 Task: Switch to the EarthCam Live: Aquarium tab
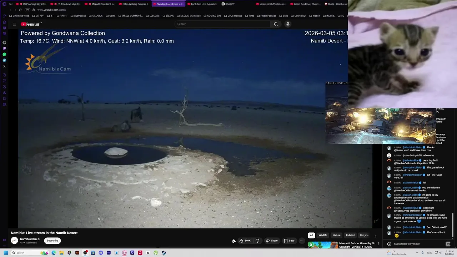202,4
